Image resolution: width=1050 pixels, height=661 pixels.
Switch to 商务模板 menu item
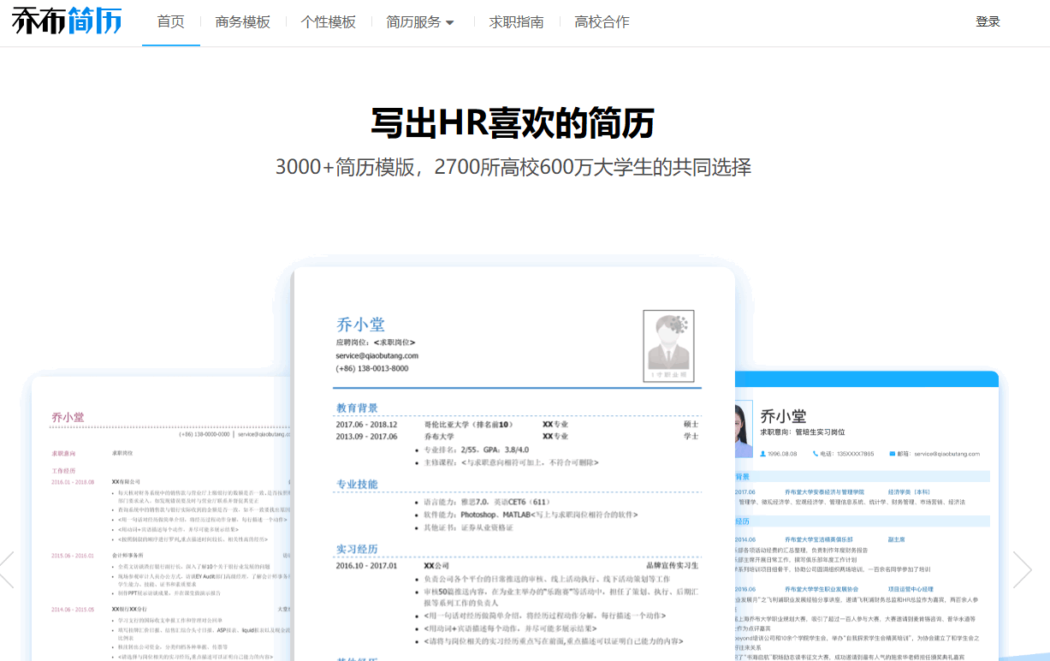point(243,22)
